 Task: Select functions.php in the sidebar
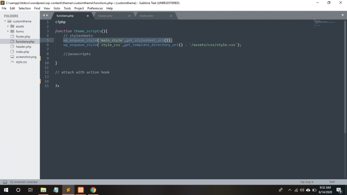[25, 42]
